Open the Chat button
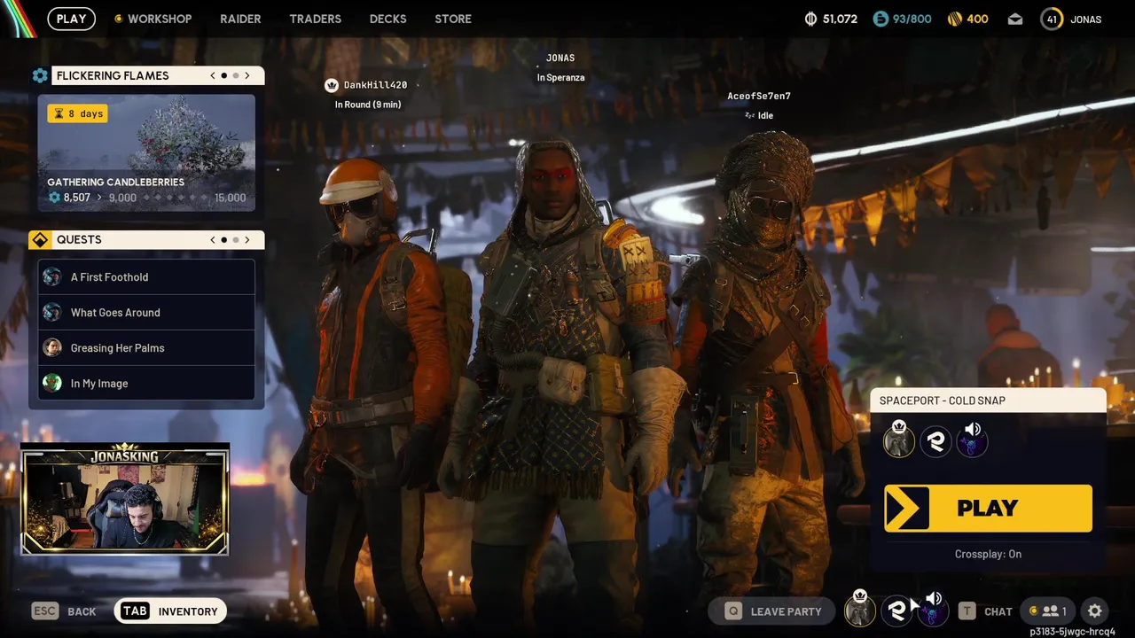This screenshot has width=1135, height=638. 986,611
